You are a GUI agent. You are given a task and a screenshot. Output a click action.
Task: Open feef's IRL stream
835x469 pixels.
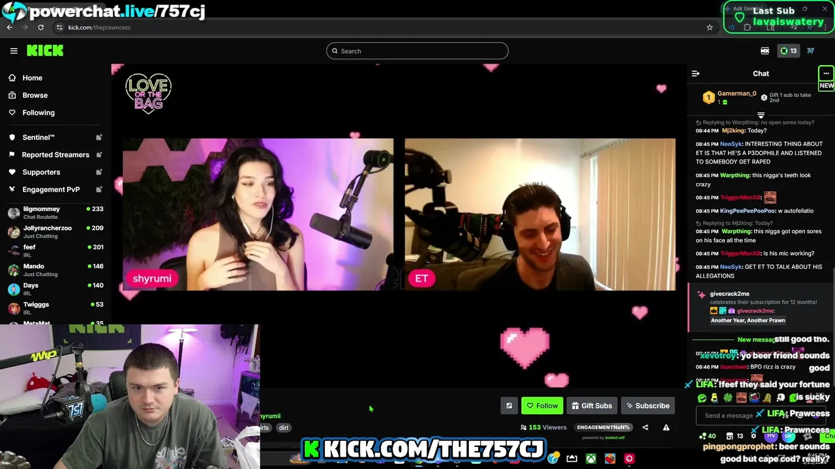pyautogui.click(x=55, y=250)
